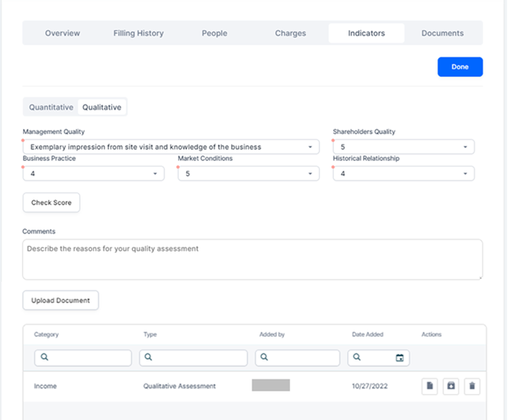The height and width of the screenshot is (420, 511).
Task: Click the blue Done button
Action: 460,67
